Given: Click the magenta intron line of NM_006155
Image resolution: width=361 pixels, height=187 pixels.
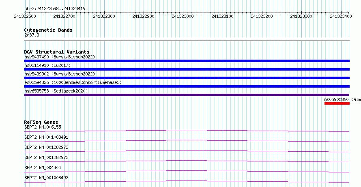Looking at the screenshot, I should pos(187,130).
